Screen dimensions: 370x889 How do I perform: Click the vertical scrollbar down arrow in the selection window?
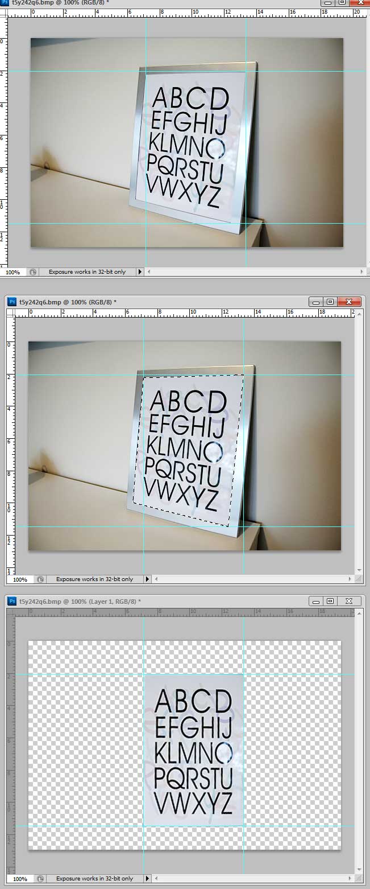click(x=359, y=570)
